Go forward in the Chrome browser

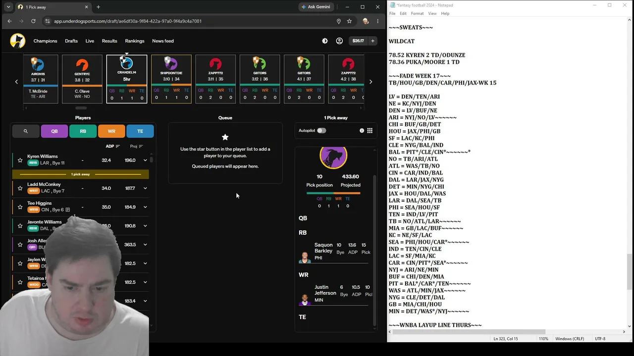[21, 21]
